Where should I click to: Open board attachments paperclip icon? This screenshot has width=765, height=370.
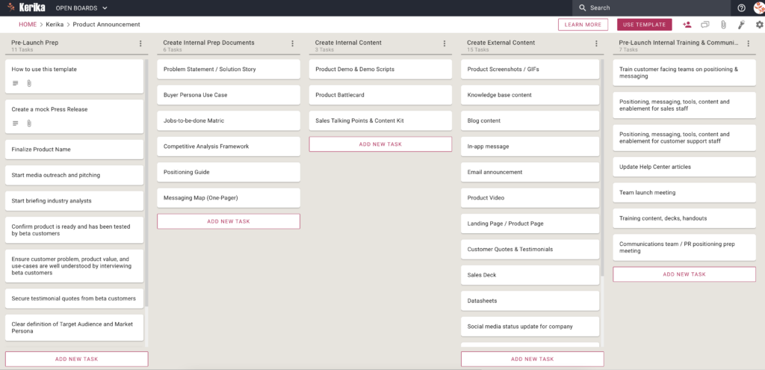pyautogui.click(x=723, y=25)
